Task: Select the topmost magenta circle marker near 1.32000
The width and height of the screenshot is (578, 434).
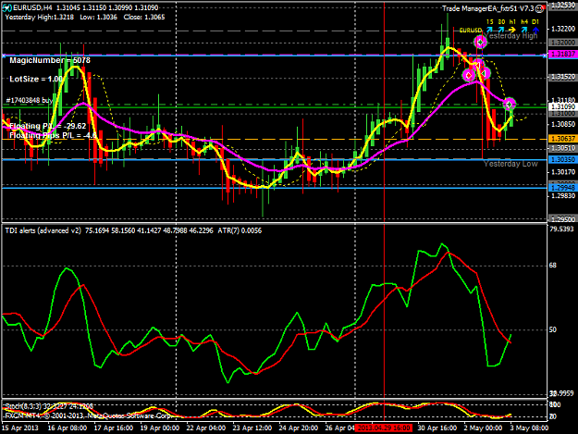Action: point(480,43)
